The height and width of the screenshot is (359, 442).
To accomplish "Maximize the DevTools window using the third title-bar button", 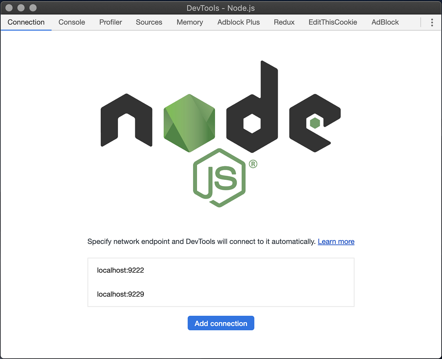I will tap(33, 8).
